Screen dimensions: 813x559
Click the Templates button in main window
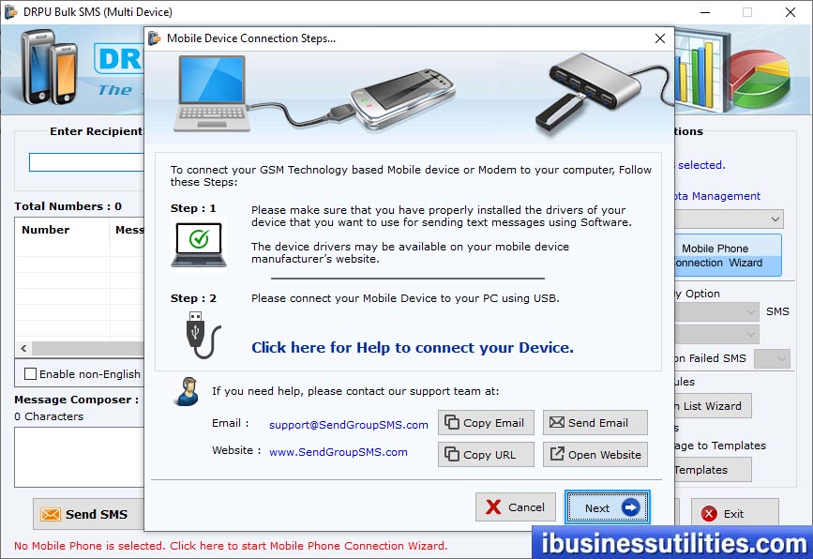713,470
